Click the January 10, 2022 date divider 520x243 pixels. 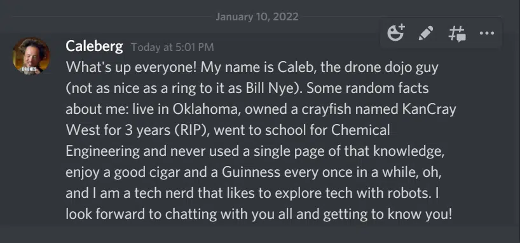click(x=257, y=17)
